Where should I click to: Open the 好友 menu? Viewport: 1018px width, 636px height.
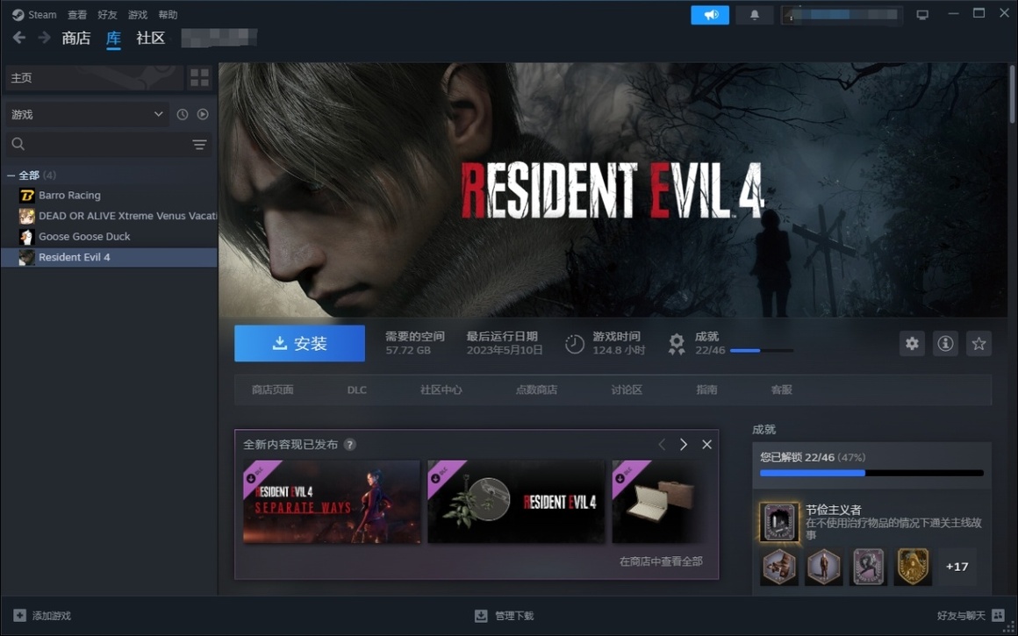coord(107,14)
